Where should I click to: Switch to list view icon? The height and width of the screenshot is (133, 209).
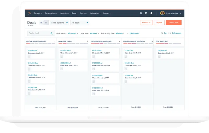coord(41,23)
